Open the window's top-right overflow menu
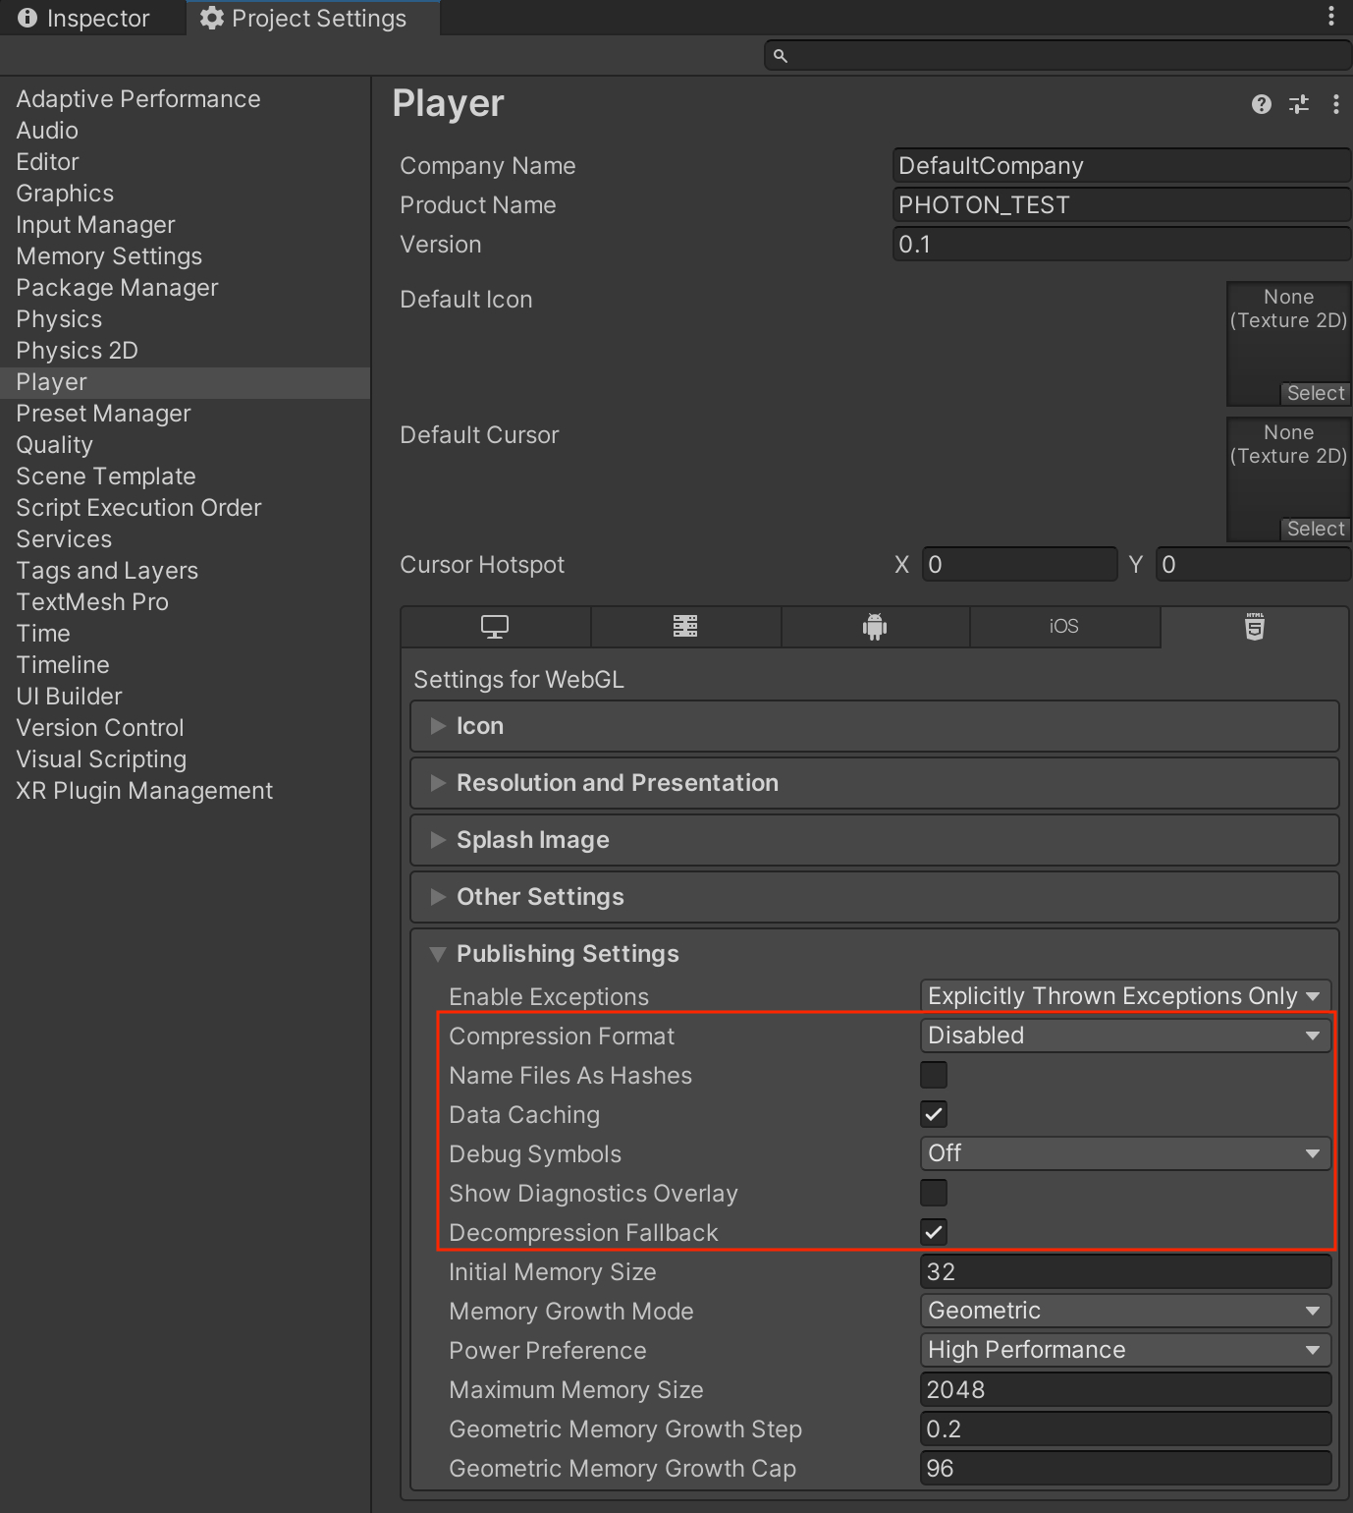Viewport: 1353px width, 1513px height. (1331, 16)
